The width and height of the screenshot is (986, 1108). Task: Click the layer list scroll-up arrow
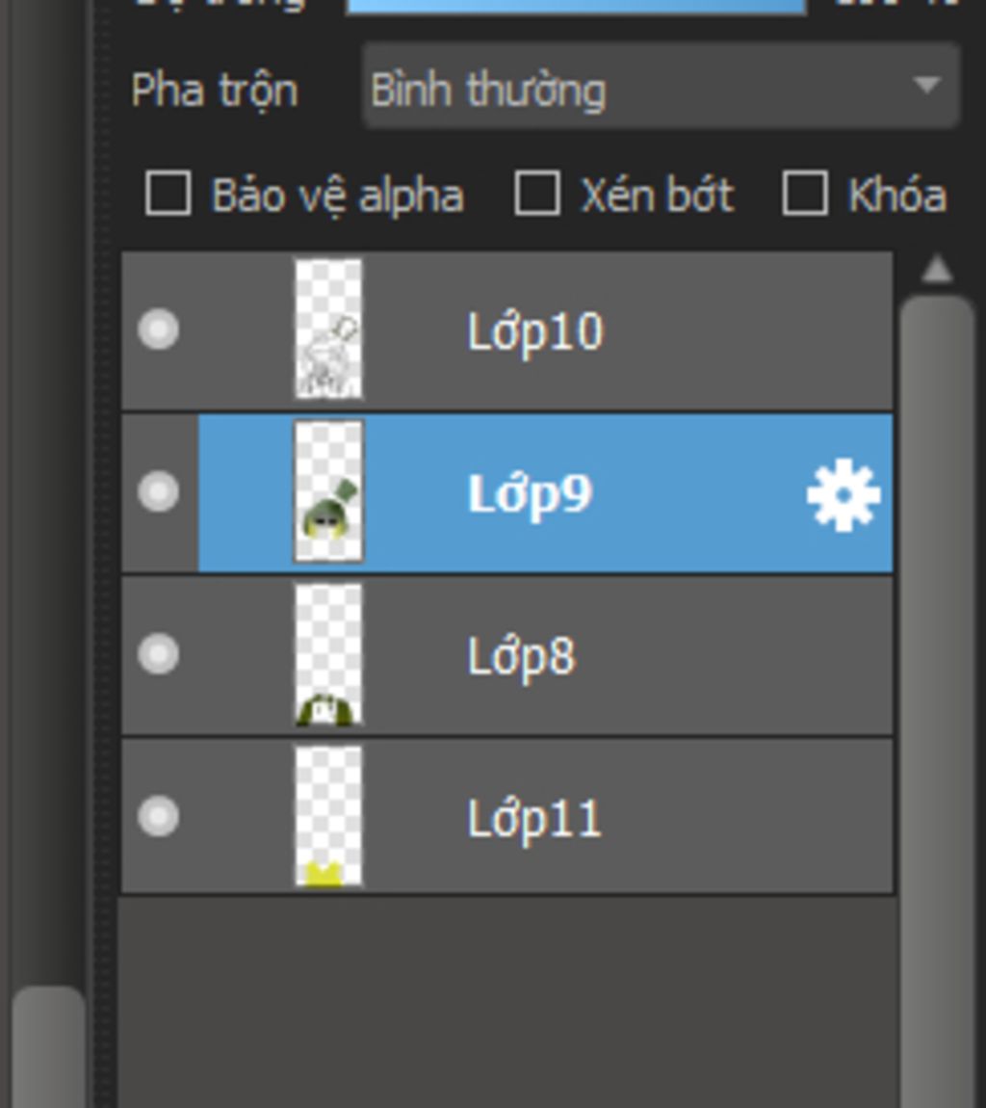(937, 270)
